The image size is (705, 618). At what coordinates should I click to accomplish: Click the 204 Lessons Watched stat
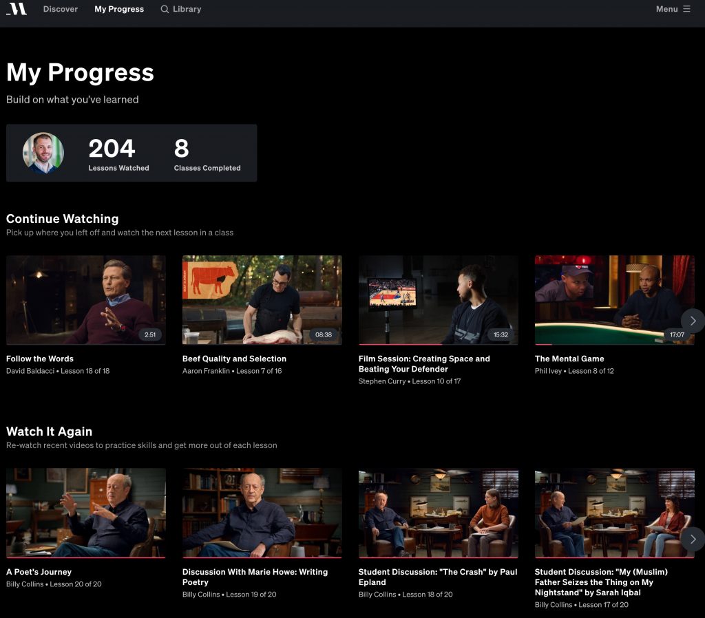[x=118, y=153]
